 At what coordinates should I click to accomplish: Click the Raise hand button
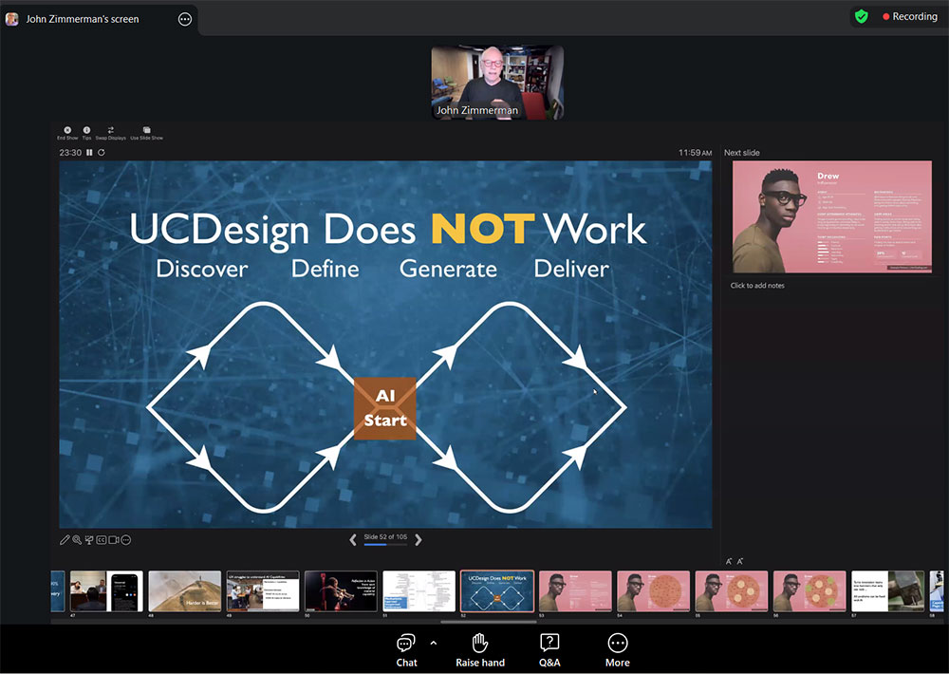(x=480, y=649)
